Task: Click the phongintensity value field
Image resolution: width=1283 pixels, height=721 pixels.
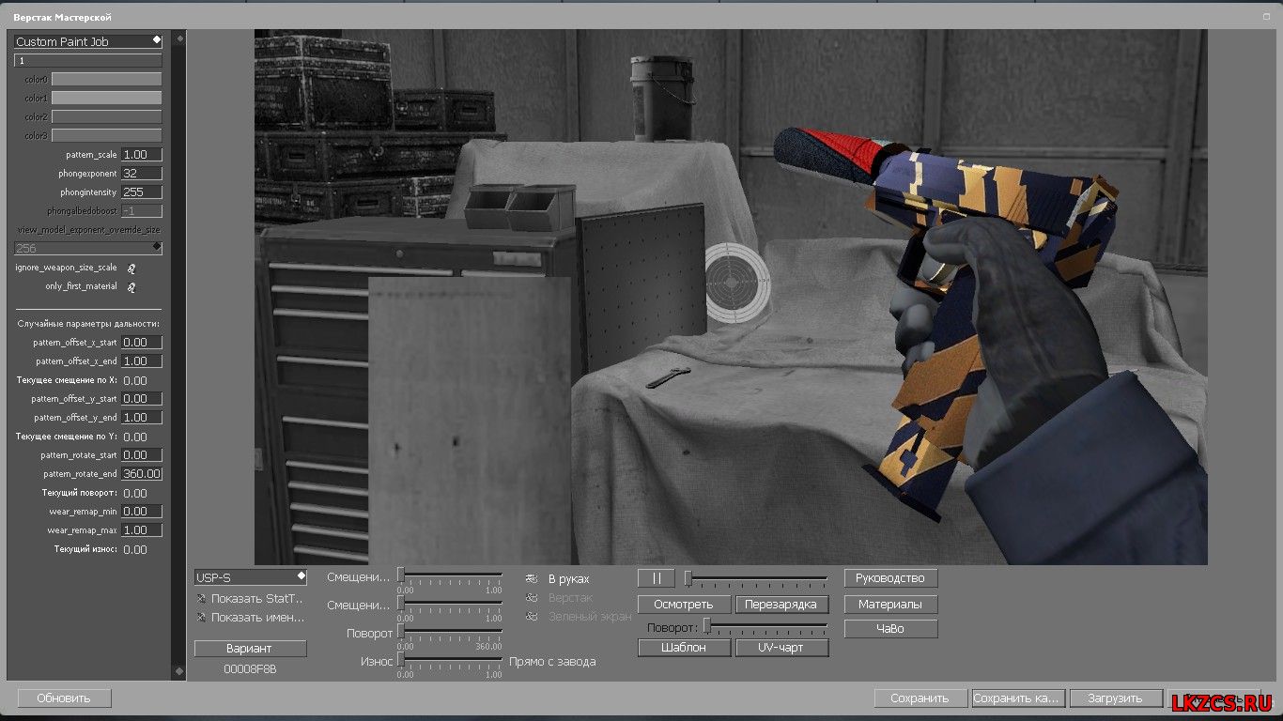Action: pyautogui.click(x=142, y=192)
